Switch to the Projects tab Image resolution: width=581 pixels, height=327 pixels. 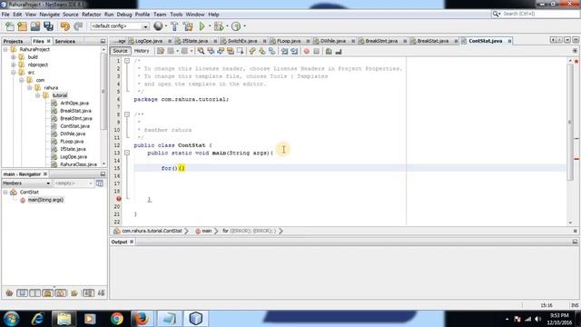pyautogui.click(x=13, y=41)
